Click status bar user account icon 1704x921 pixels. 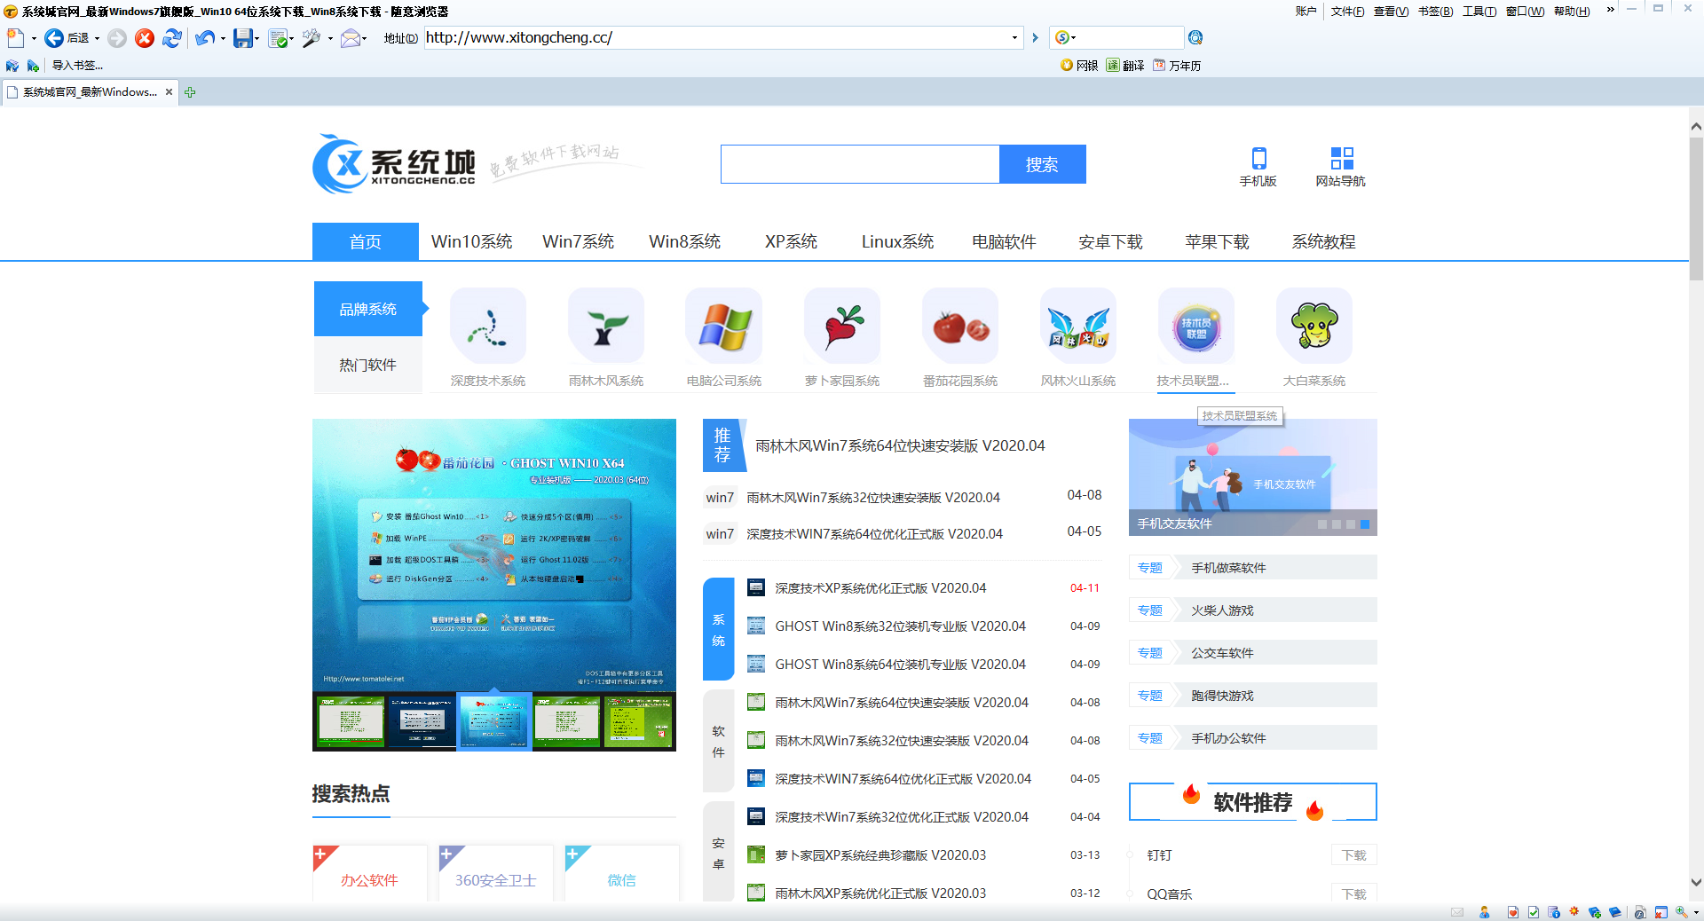pyautogui.click(x=1484, y=912)
